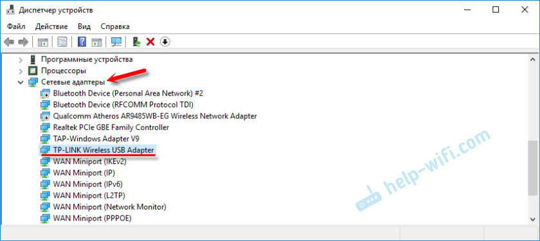Open the Действие menu
The width and height of the screenshot is (540, 241).
tap(51, 26)
